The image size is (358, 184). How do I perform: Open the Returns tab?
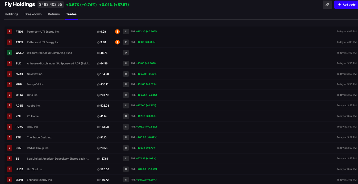(x=54, y=14)
